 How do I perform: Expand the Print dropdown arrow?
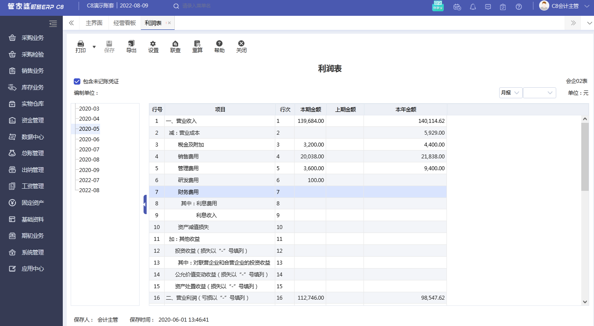tap(94, 47)
